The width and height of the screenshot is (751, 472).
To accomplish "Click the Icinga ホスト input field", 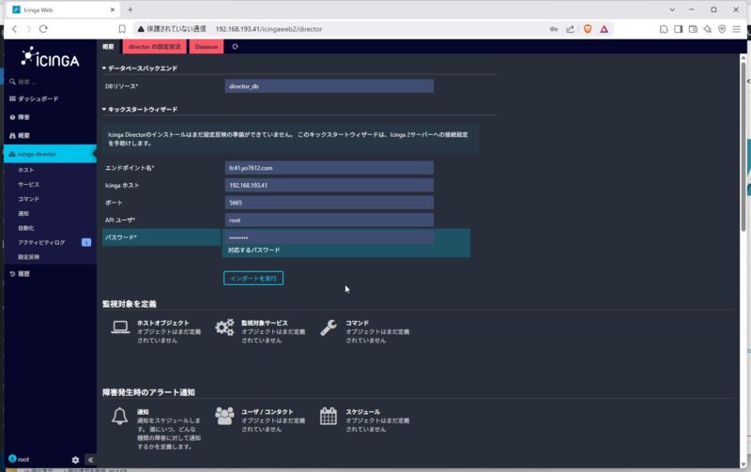I will [x=330, y=185].
